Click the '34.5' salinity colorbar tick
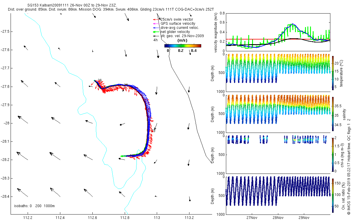 click(338, 125)
